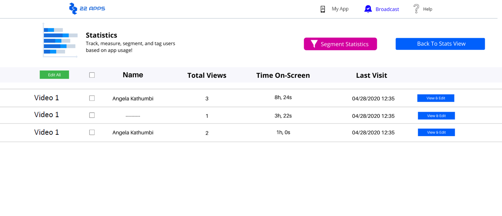The image size is (502, 216).
Task: Open the My App menu label
Action: pos(340,9)
